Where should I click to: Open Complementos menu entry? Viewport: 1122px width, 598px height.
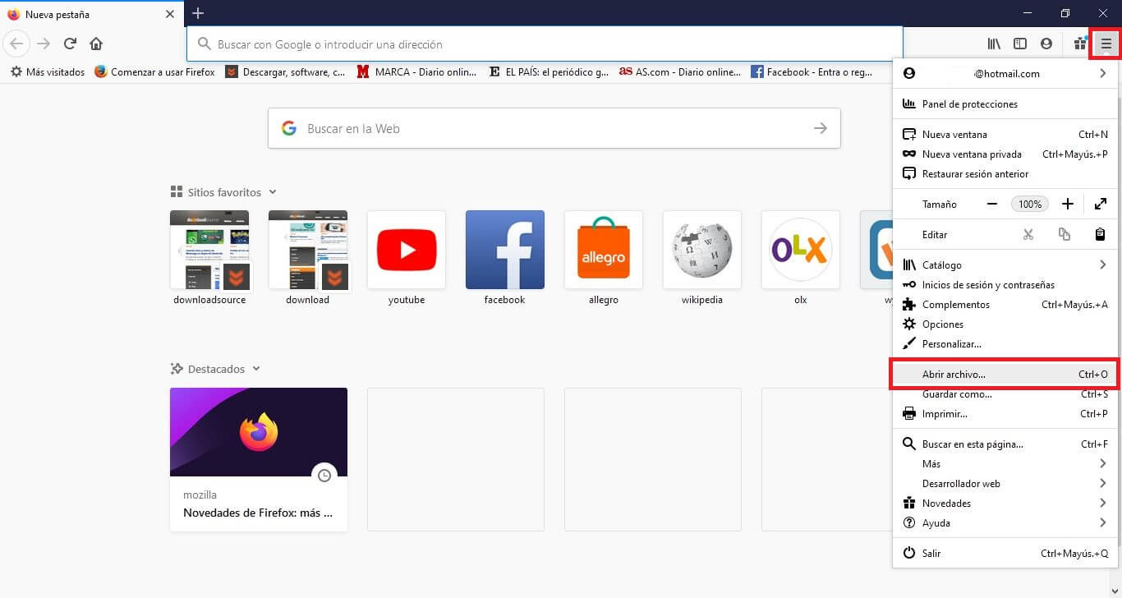1006,304
